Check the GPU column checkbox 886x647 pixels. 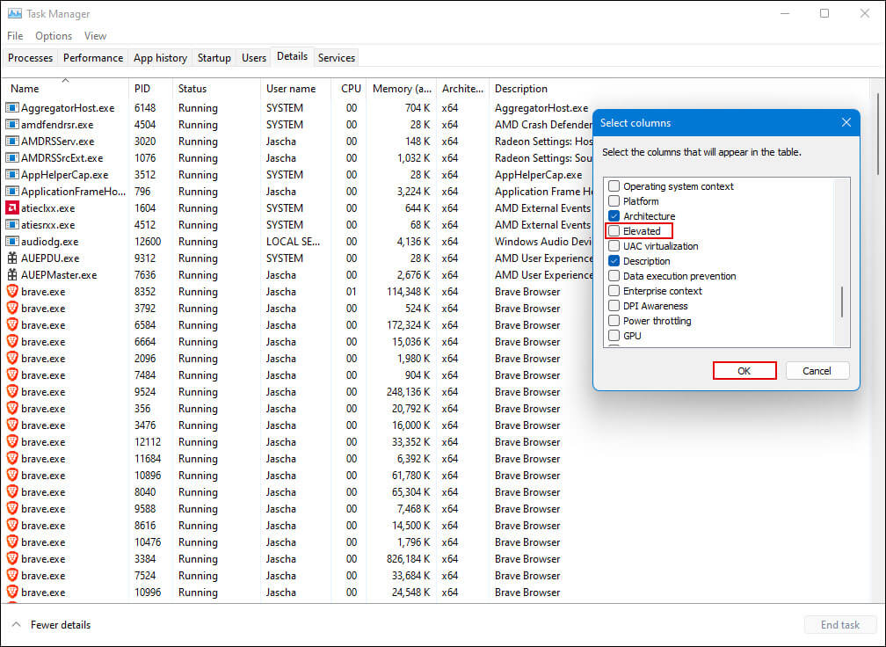click(614, 336)
